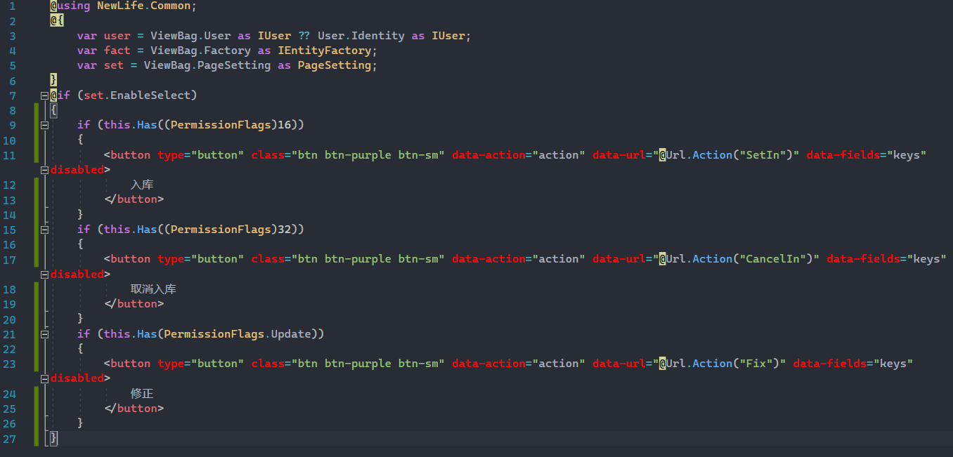Click the "Fix" string literal
Screen dimensions: 953x457
pyautogui.click(x=756, y=364)
